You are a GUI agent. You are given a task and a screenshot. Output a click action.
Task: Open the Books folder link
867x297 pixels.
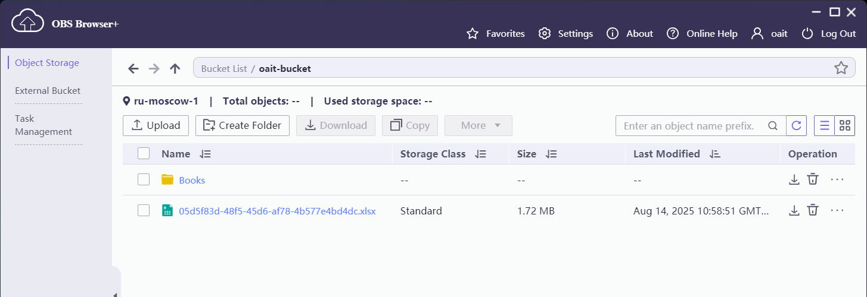192,180
